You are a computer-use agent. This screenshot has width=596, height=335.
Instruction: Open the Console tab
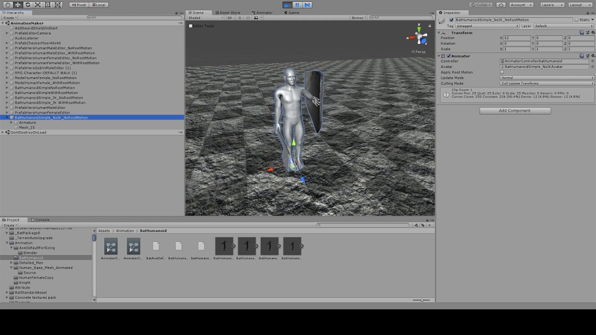point(40,220)
